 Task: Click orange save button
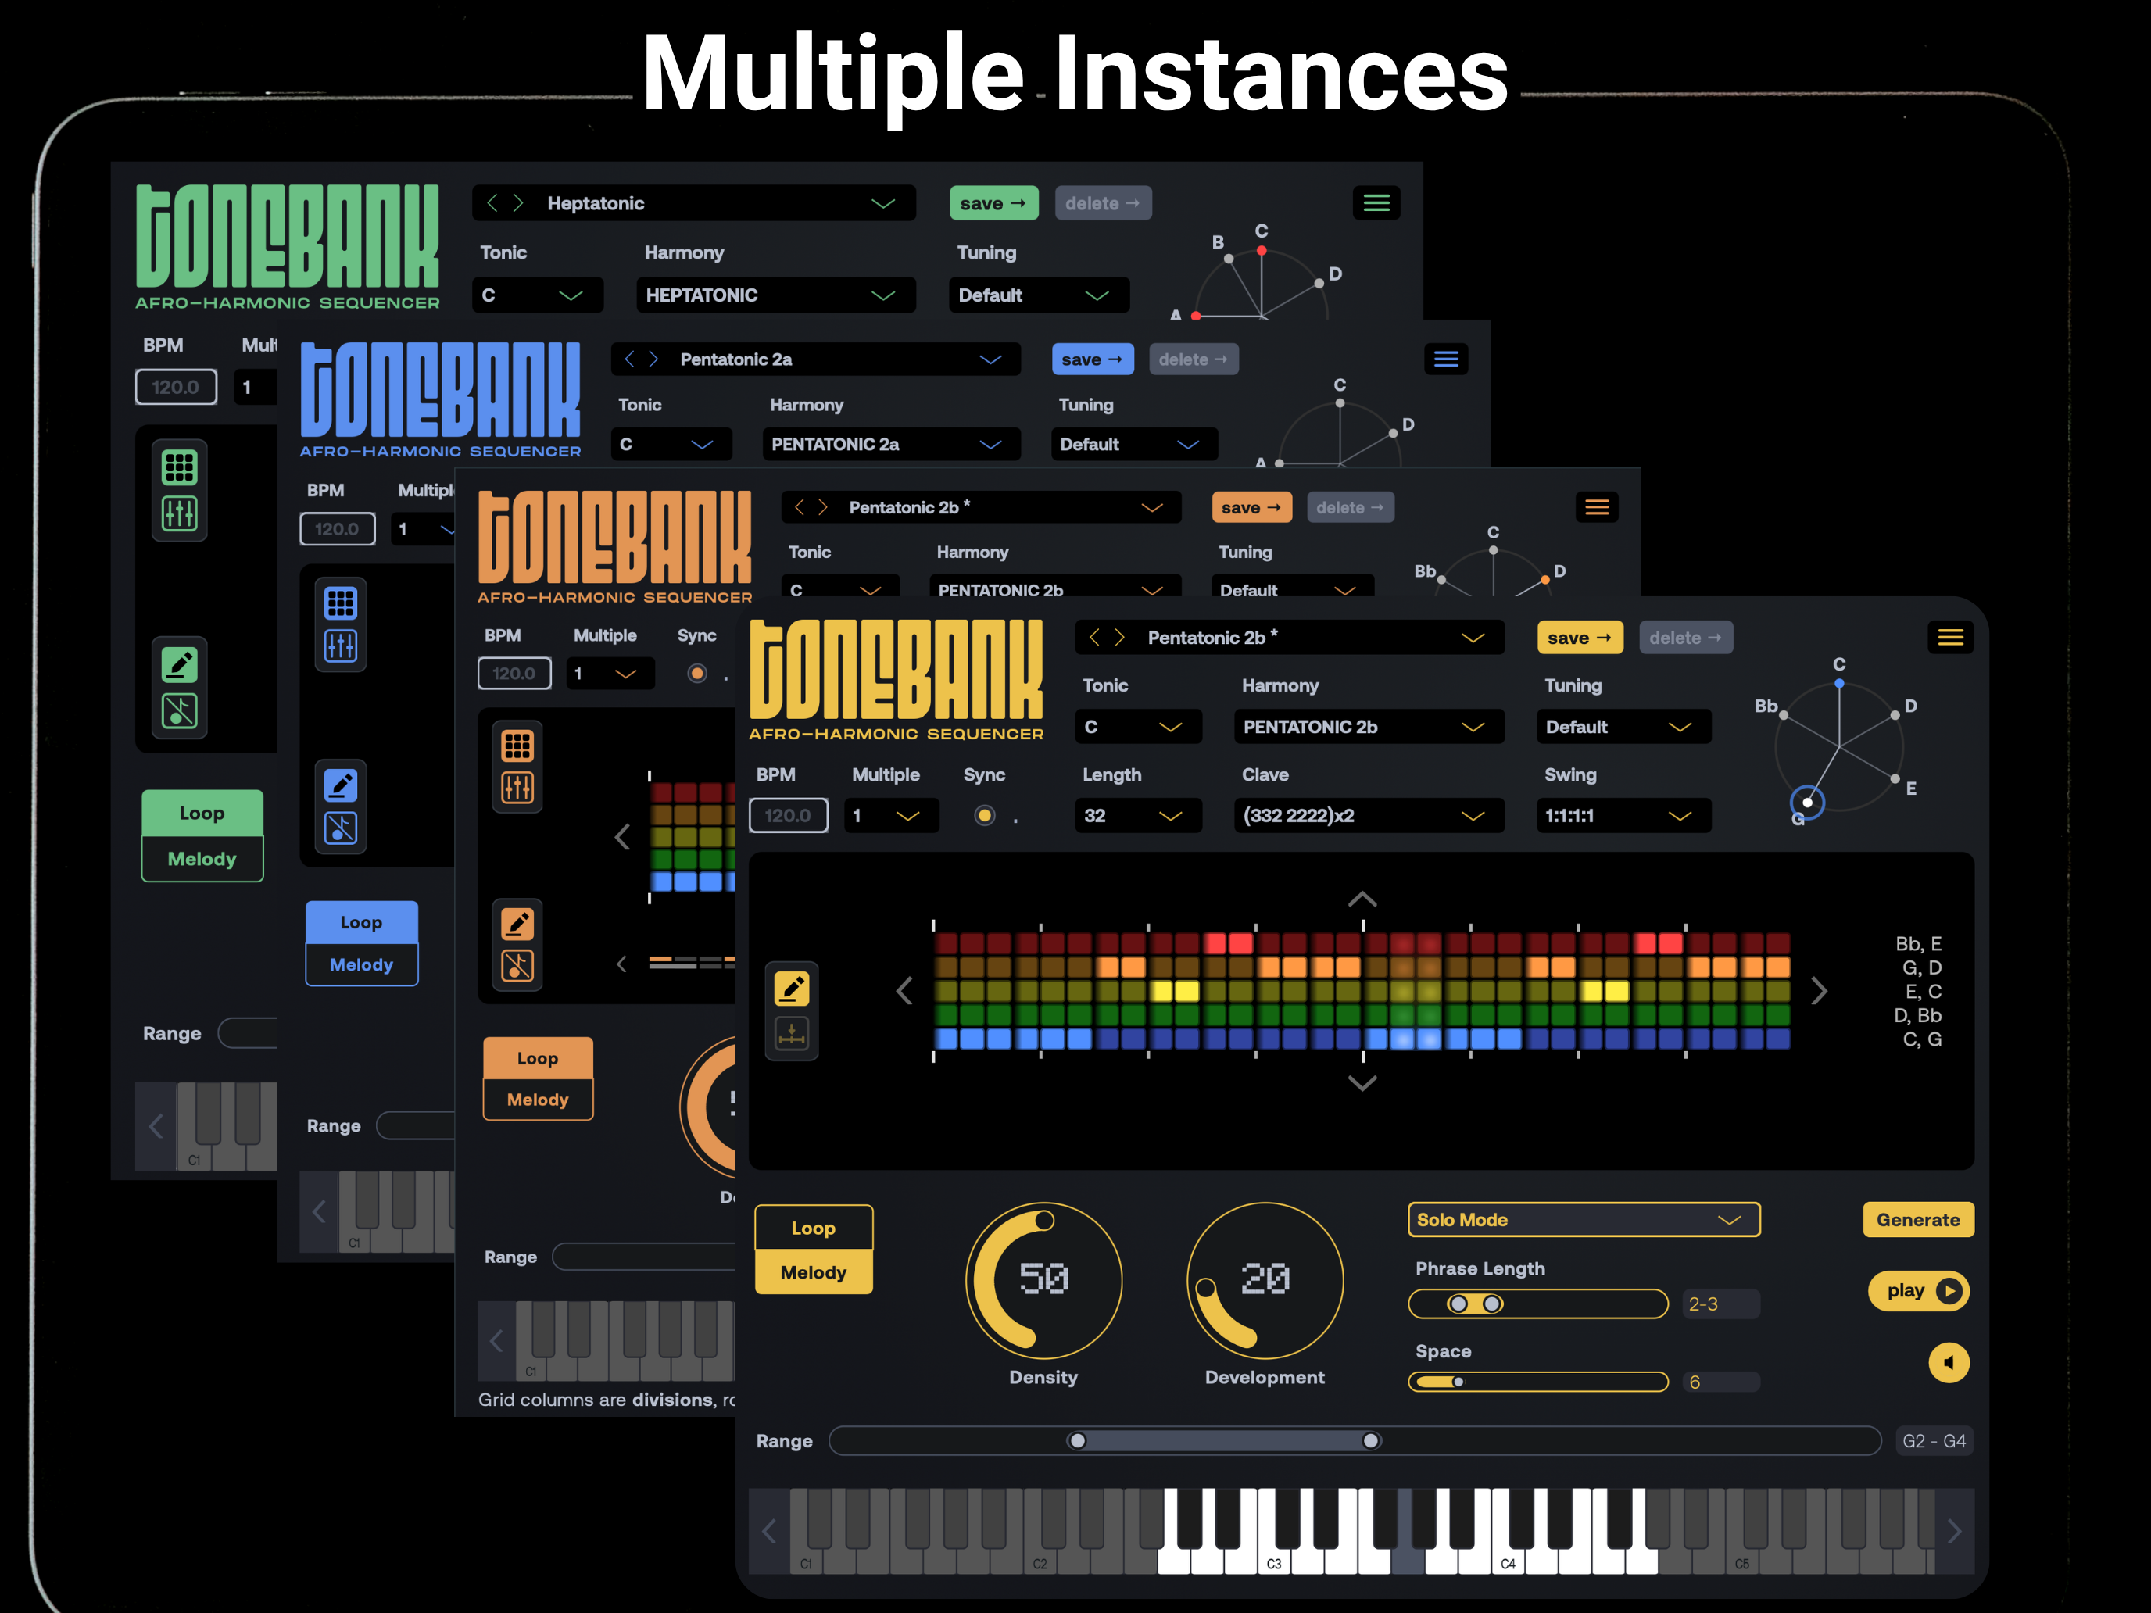(x=1251, y=507)
